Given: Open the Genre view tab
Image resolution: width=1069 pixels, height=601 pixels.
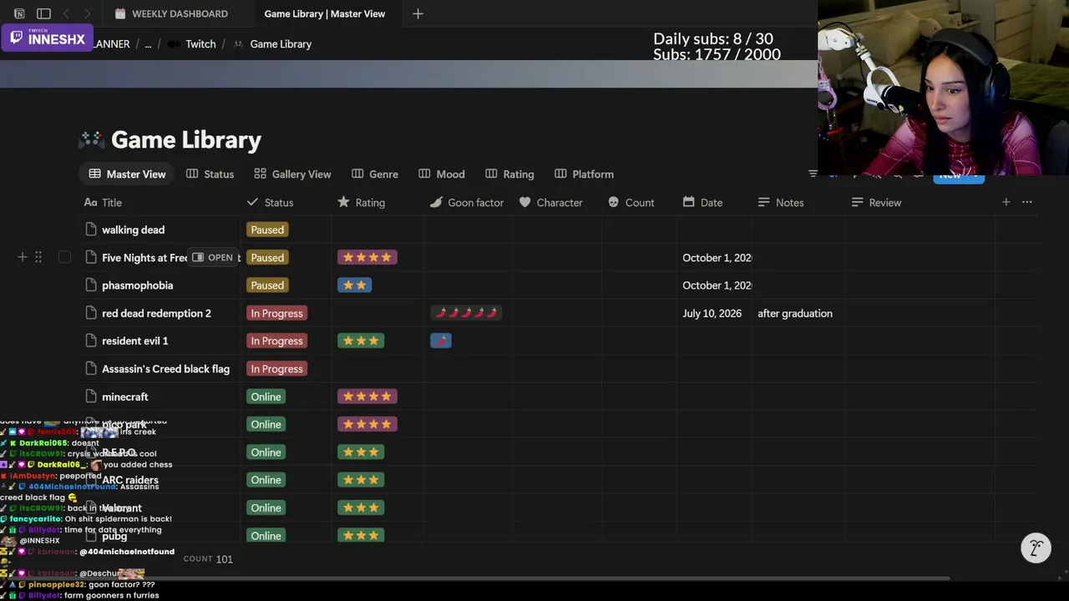Looking at the screenshot, I should point(374,174).
